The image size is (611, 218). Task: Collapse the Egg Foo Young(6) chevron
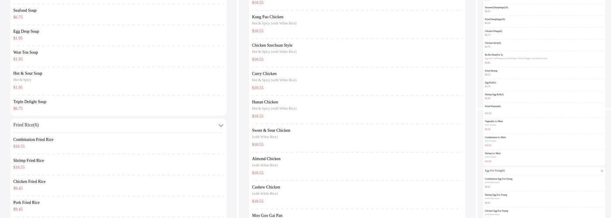(602, 171)
